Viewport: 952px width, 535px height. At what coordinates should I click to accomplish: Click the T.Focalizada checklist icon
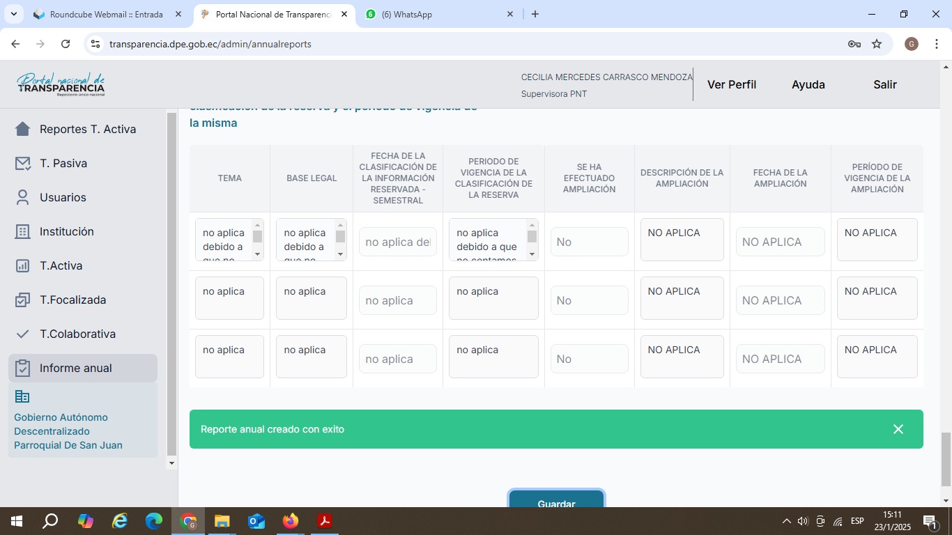23,300
